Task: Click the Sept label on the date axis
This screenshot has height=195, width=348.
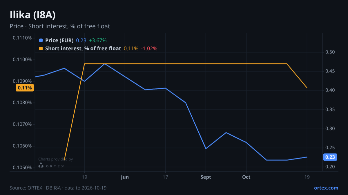Action: point(206,177)
